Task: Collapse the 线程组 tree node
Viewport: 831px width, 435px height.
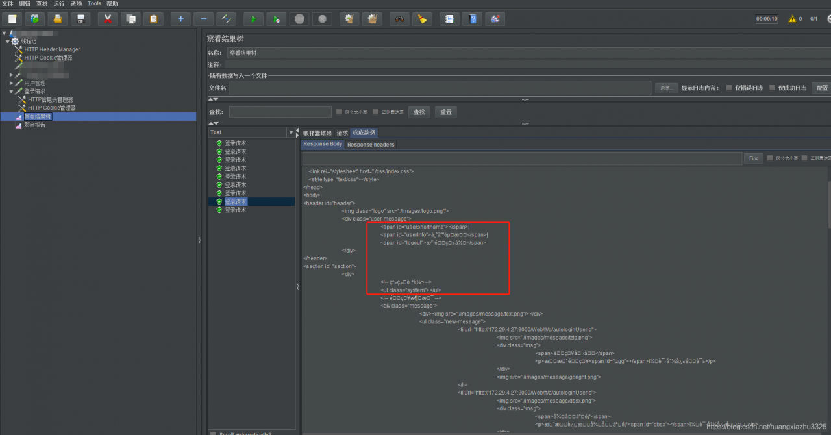Action: pos(8,41)
